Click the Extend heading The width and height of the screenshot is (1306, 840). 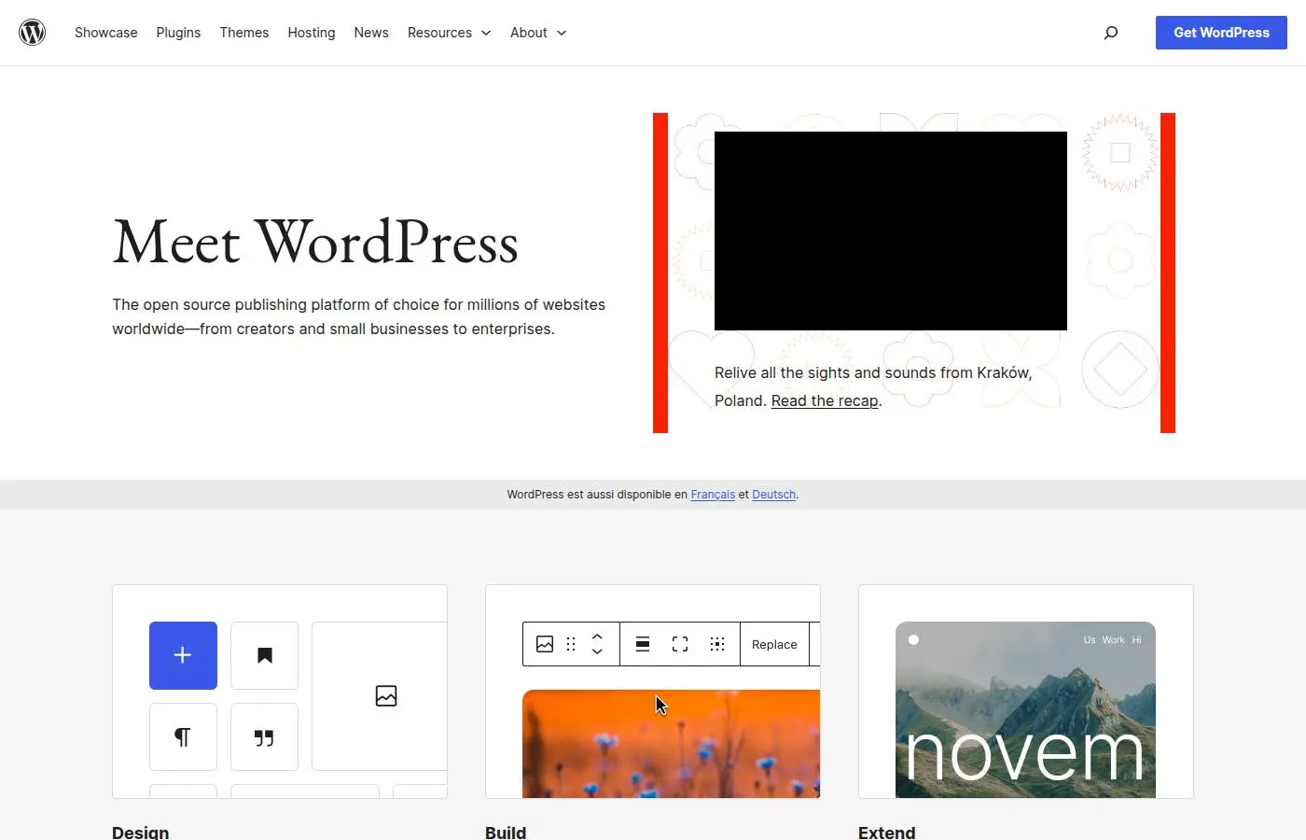click(x=887, y=833)
